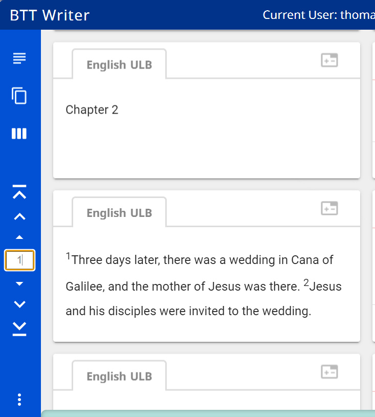Toggle the plus-minus icon on the verses card
375x417 pixels.
tap(329, 208)
